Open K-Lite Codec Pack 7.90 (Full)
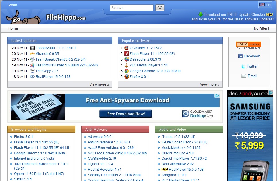The image size is (277, 181). 185,142
